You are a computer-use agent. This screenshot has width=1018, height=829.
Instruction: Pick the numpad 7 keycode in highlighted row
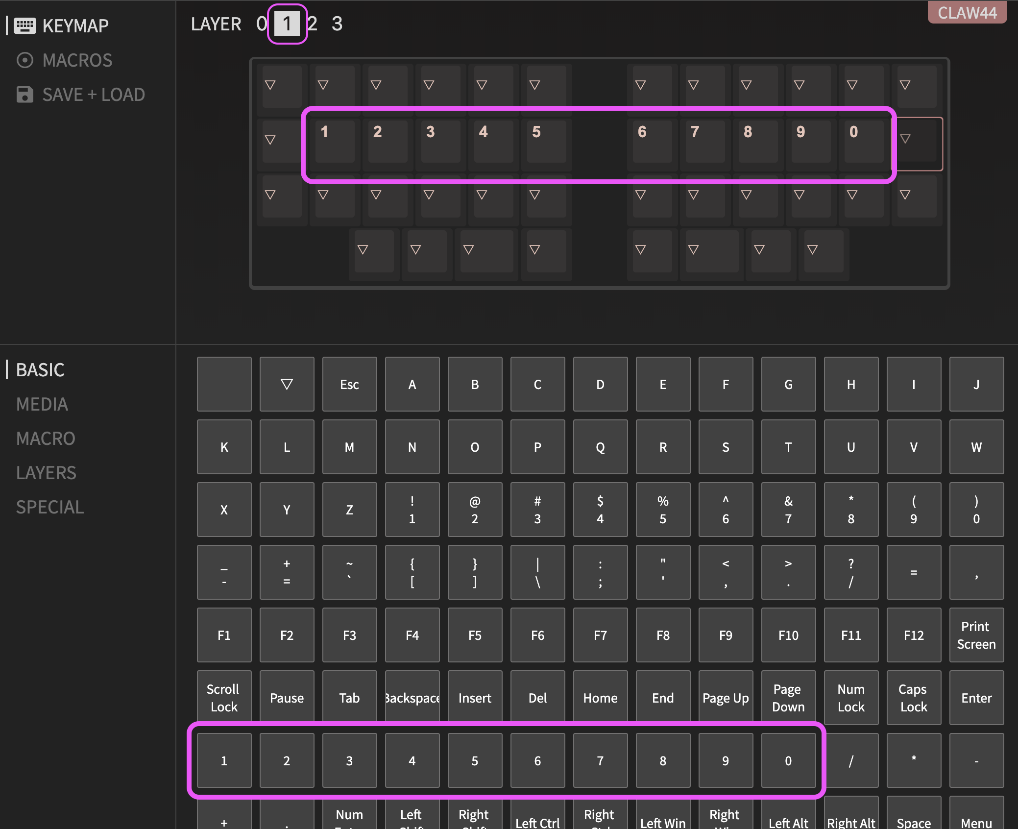[600, 760]
